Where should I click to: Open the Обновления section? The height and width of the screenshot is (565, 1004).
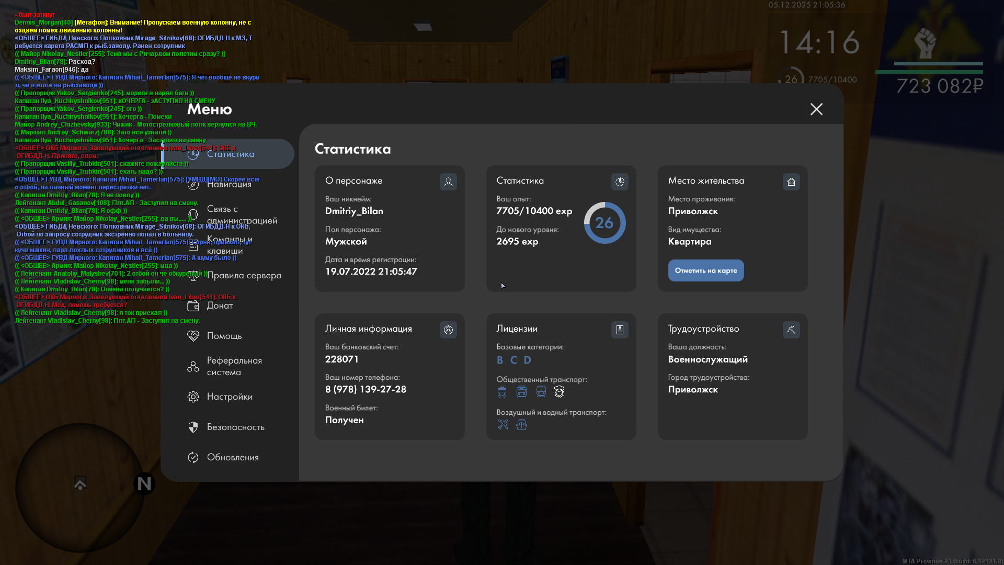pos(233,457)
